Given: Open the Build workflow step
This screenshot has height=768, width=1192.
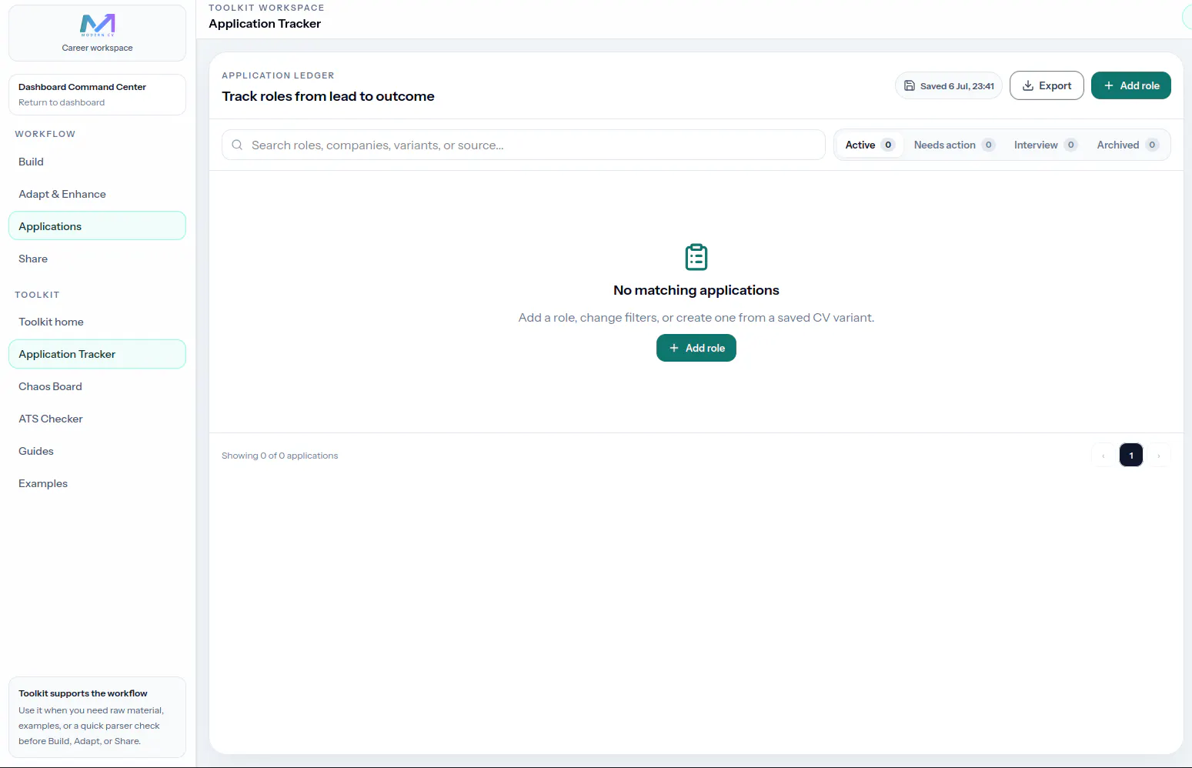Looking at the screenshot, I should pos(97,162).
